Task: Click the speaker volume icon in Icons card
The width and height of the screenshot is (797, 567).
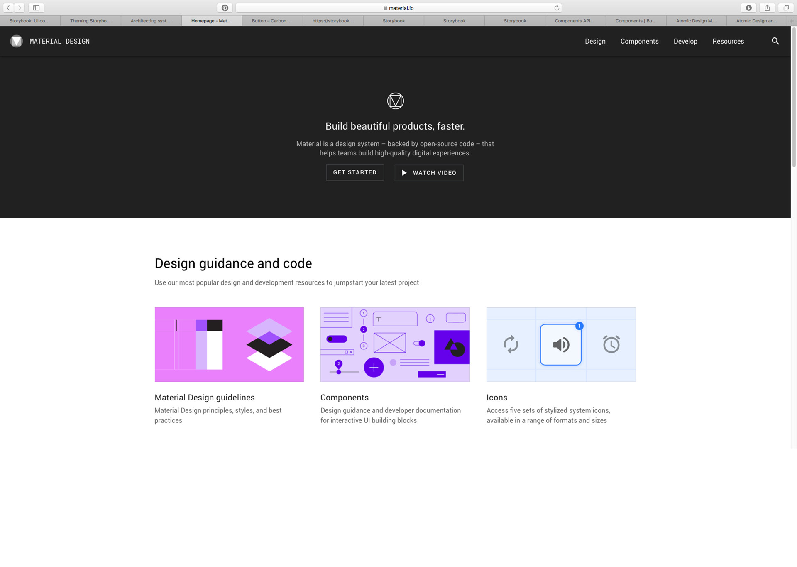Action: tap(561, 344)
